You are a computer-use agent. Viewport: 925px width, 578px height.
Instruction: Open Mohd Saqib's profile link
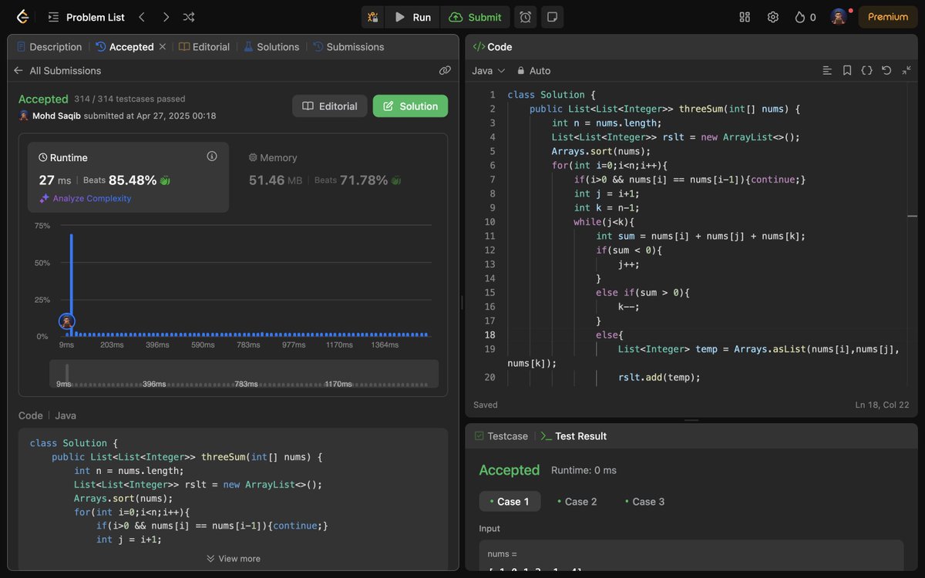click(x=56, y=116)
